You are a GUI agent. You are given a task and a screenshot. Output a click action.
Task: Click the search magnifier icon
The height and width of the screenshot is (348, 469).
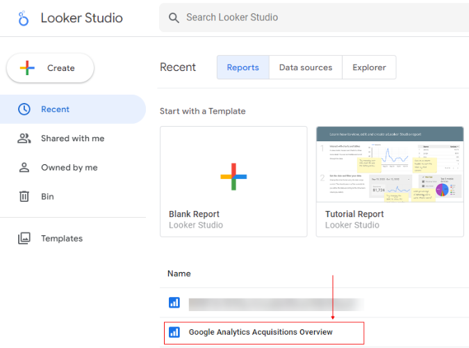tap(174, 17)
